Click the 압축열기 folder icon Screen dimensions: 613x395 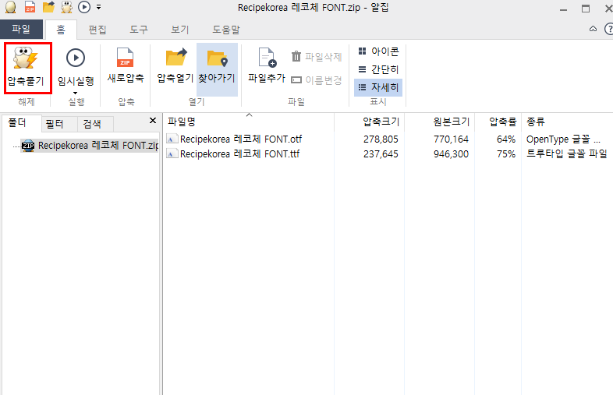click(176, 58)
